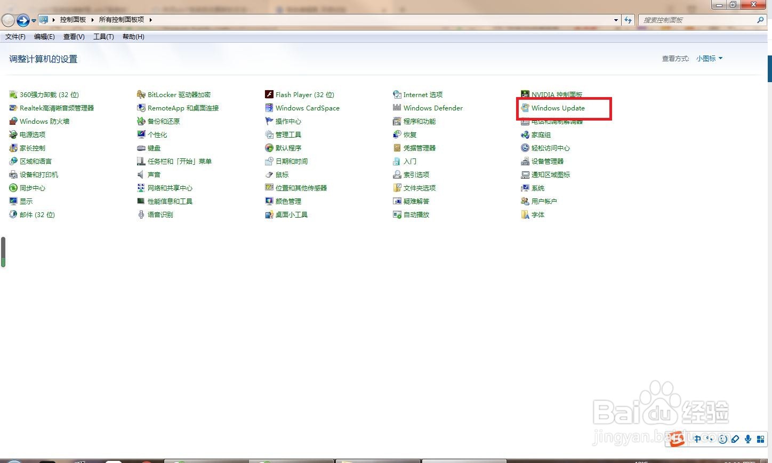Image resolution: width=772 pixels, height=463 pixels.
Task: Open the 文件夹选项 link
Action: 419,188
